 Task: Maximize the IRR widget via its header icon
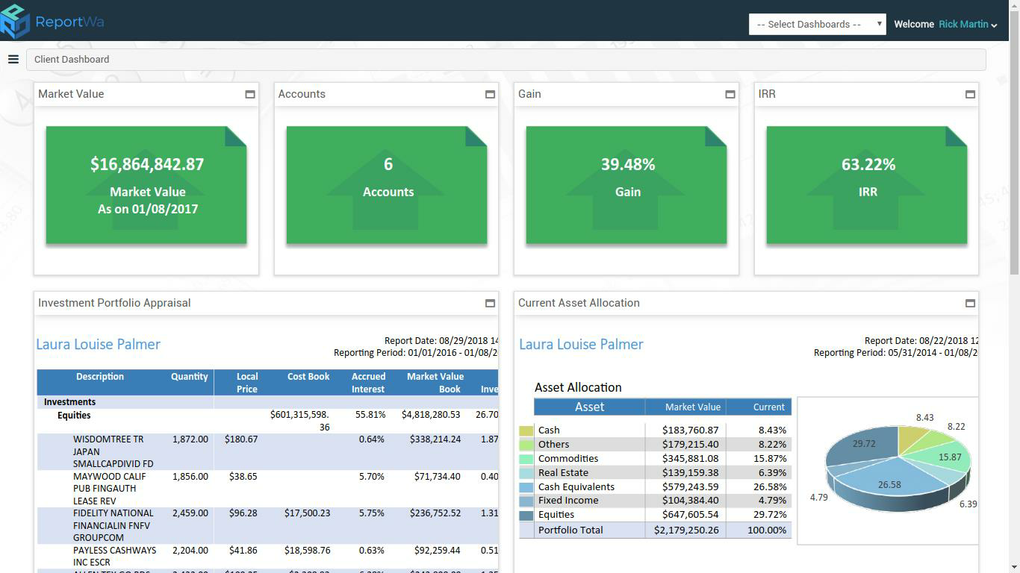(970, 94)
